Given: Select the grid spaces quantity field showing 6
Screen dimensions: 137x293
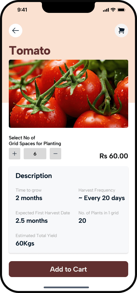Looking at the screenshot, I should point(35,154).
